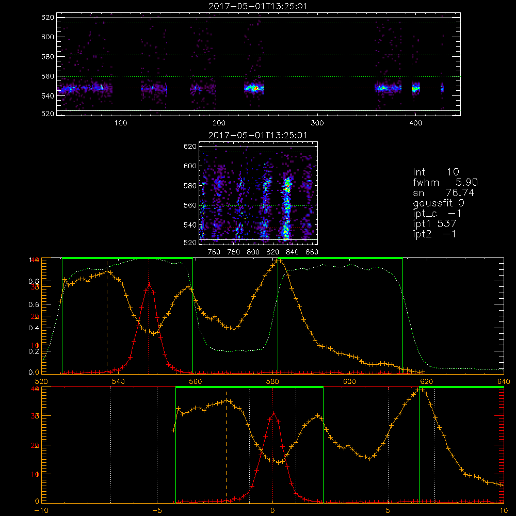Click the 'ipt_c -1' label

[437, 214]
